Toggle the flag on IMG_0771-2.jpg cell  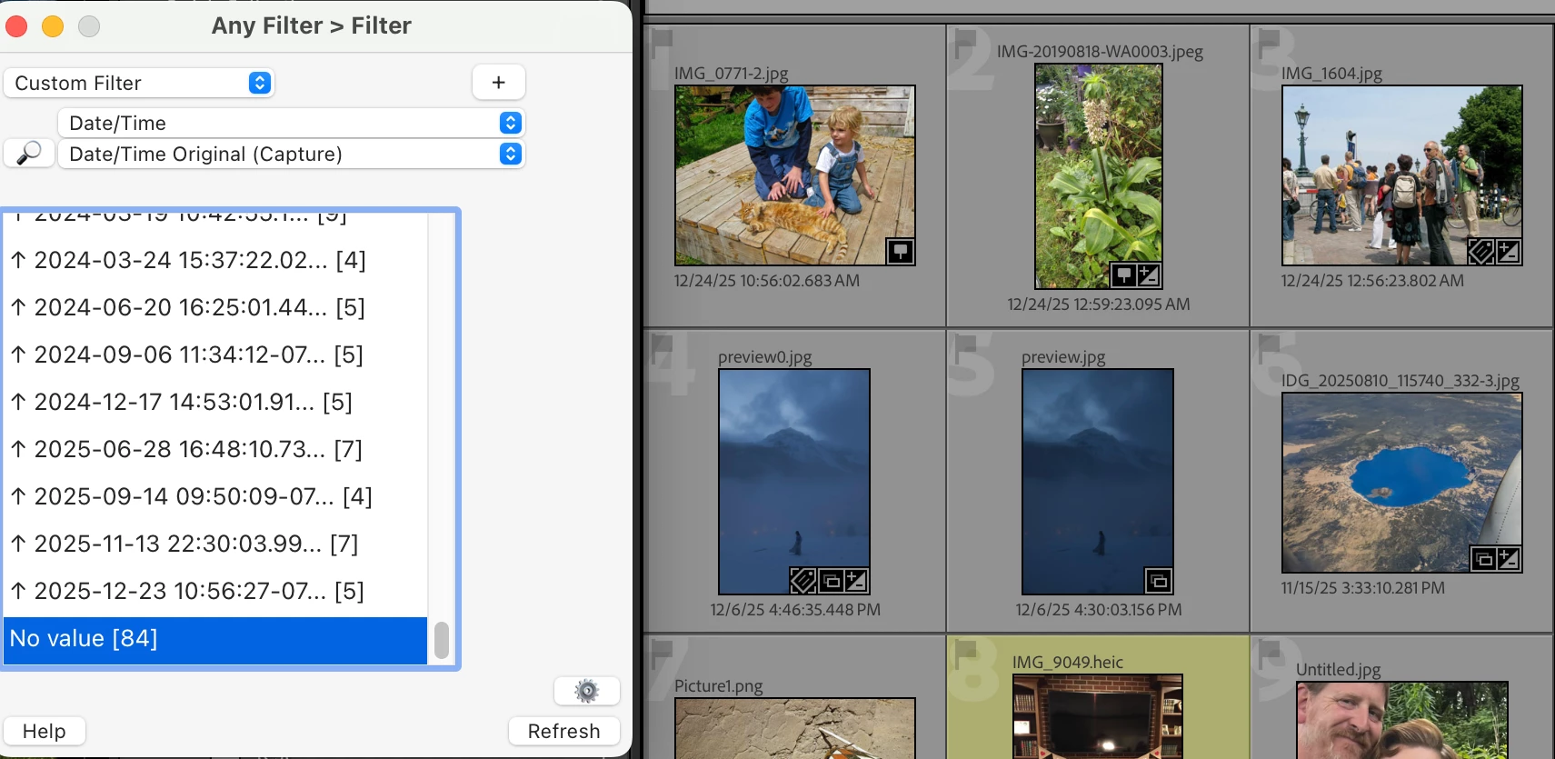click(661, 41)
